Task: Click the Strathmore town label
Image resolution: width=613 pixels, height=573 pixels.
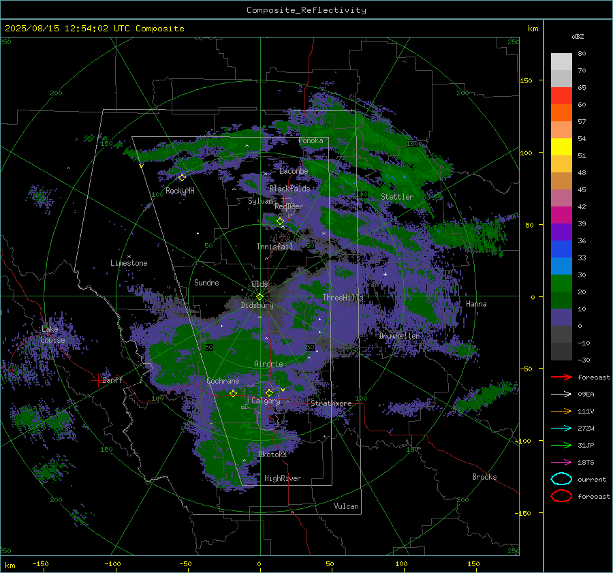Action: [x=331, y=403]
